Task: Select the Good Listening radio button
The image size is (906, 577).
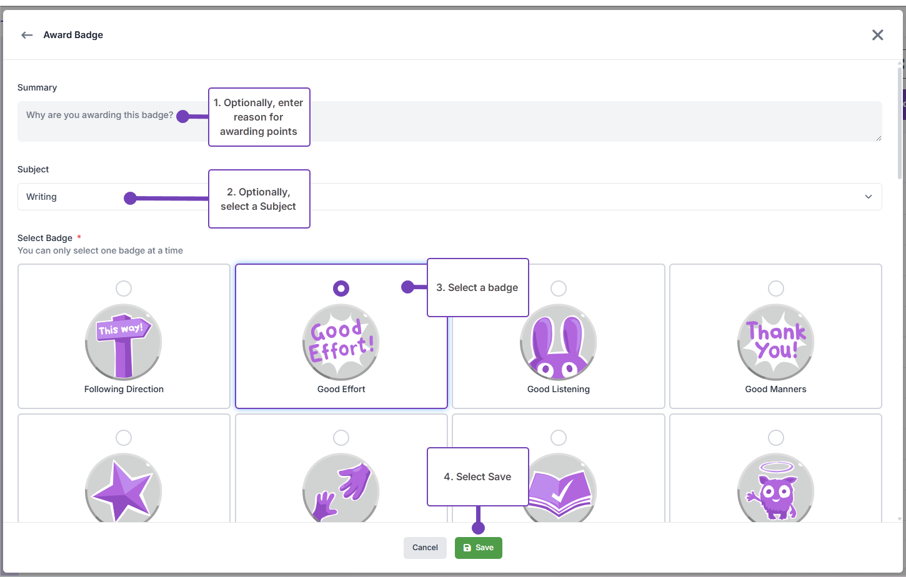Action: tap(559, 288)
